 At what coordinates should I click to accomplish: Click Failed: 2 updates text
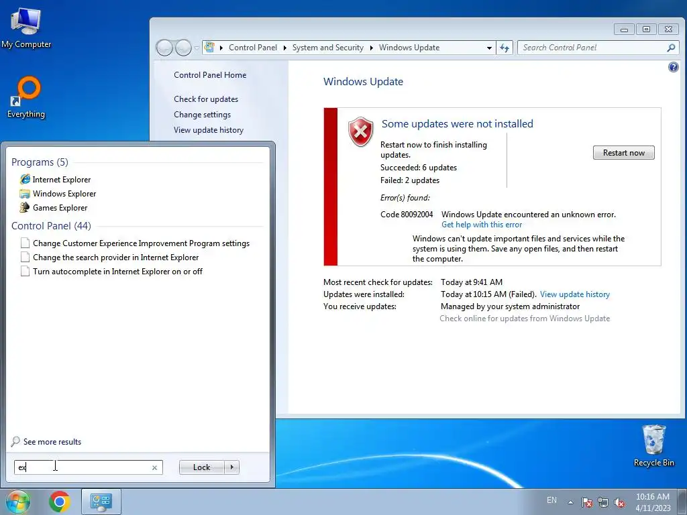(x=410, y=180)
